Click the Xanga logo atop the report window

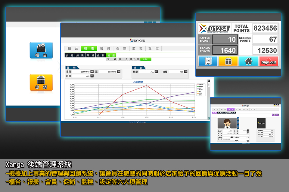pyautogui.click(x=137, y=40)
